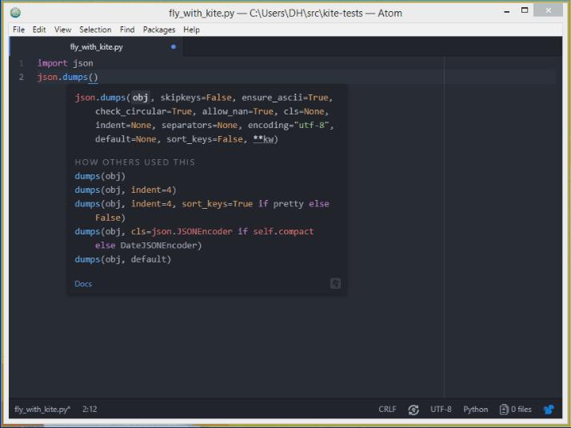Click the squirrel update icon
571x428 pixels.
click(549, 410)
